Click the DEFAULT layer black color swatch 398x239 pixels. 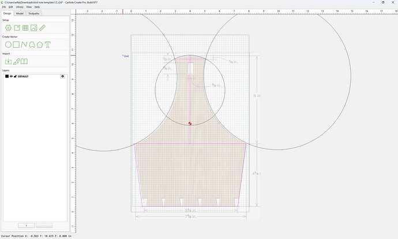click(x=7, y=76)
